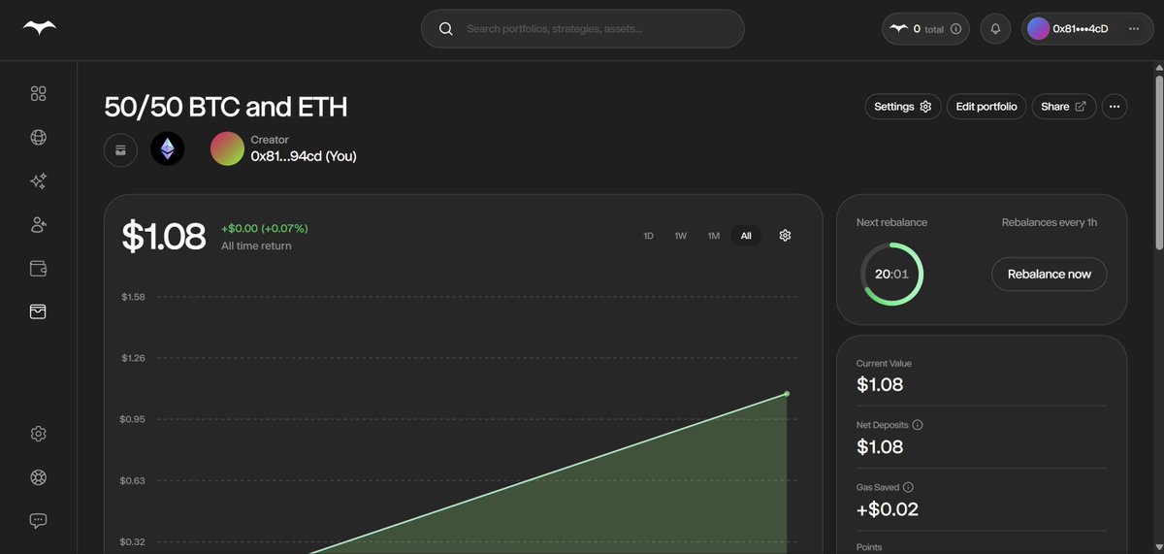Click the creator gradient avatar
This screenshot has height=554, width=1164.
[x=228, y=148]
